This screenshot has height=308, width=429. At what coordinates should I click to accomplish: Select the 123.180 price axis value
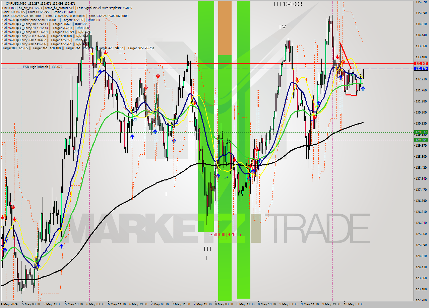tap(421, 289)
